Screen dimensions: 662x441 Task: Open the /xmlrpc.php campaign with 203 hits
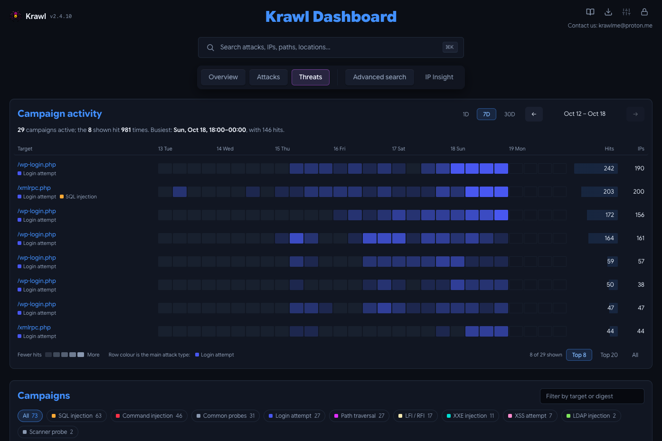pyautogui.click(x=34, y=188)
